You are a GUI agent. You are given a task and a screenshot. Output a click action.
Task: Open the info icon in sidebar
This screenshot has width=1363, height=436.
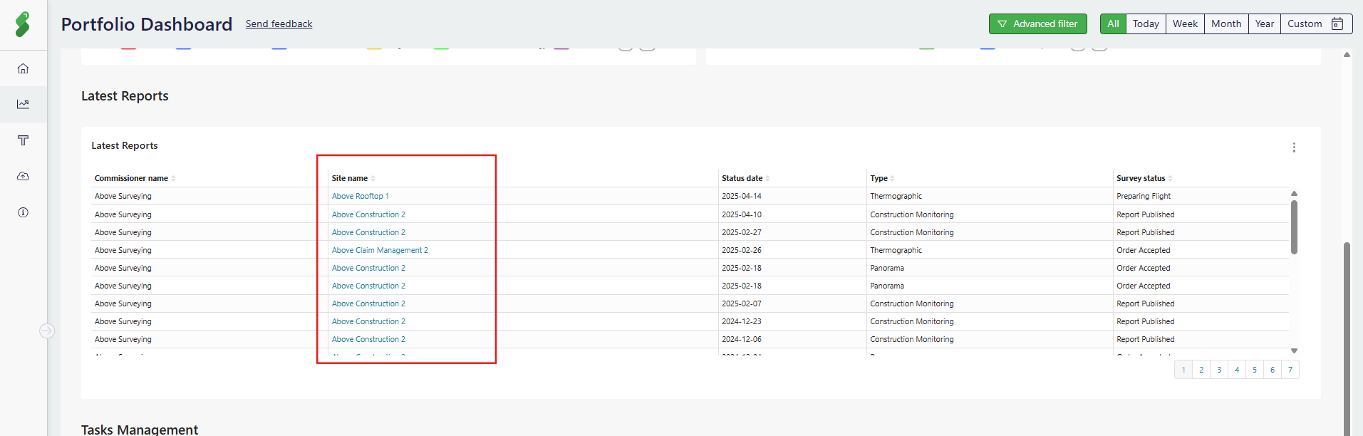pos(23,212)
